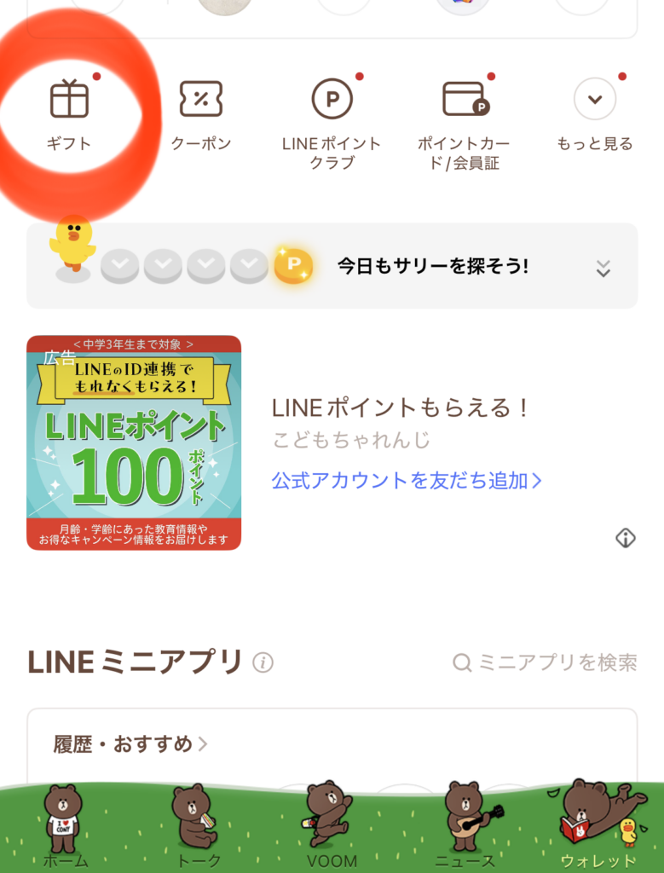Open the Gift (ギフト) icon
Viewport: 664px width, 873px height.
tap(69, 101)
